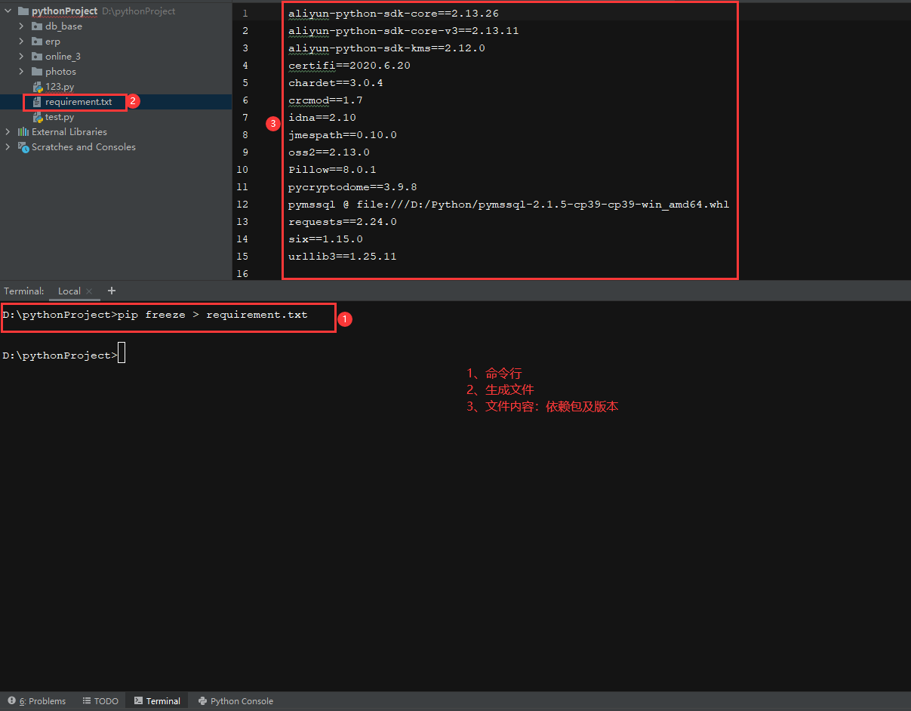
Task: Click the pycryptodome==3.9.8 line
Action: (x=352, y=187)
